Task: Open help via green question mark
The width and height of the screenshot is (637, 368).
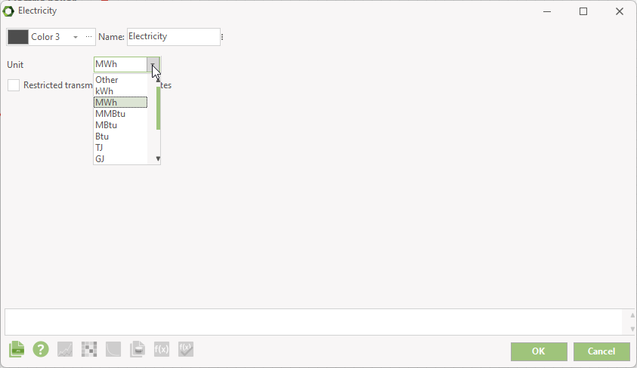Action: tap(41, 349)
